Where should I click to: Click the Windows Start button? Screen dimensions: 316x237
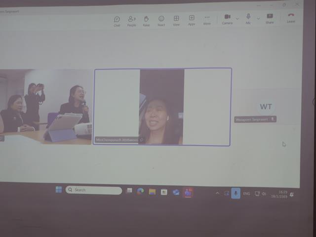(x=59, y=190)
